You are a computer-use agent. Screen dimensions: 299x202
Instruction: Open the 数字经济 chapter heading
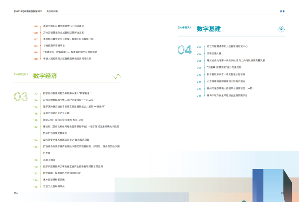point(45,76)
